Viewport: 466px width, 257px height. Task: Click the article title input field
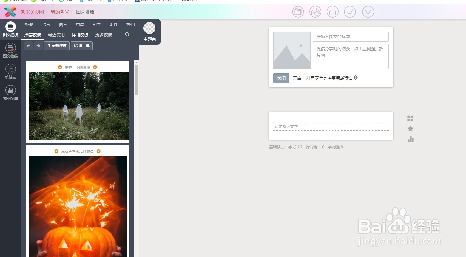click(x=351, y=37)
